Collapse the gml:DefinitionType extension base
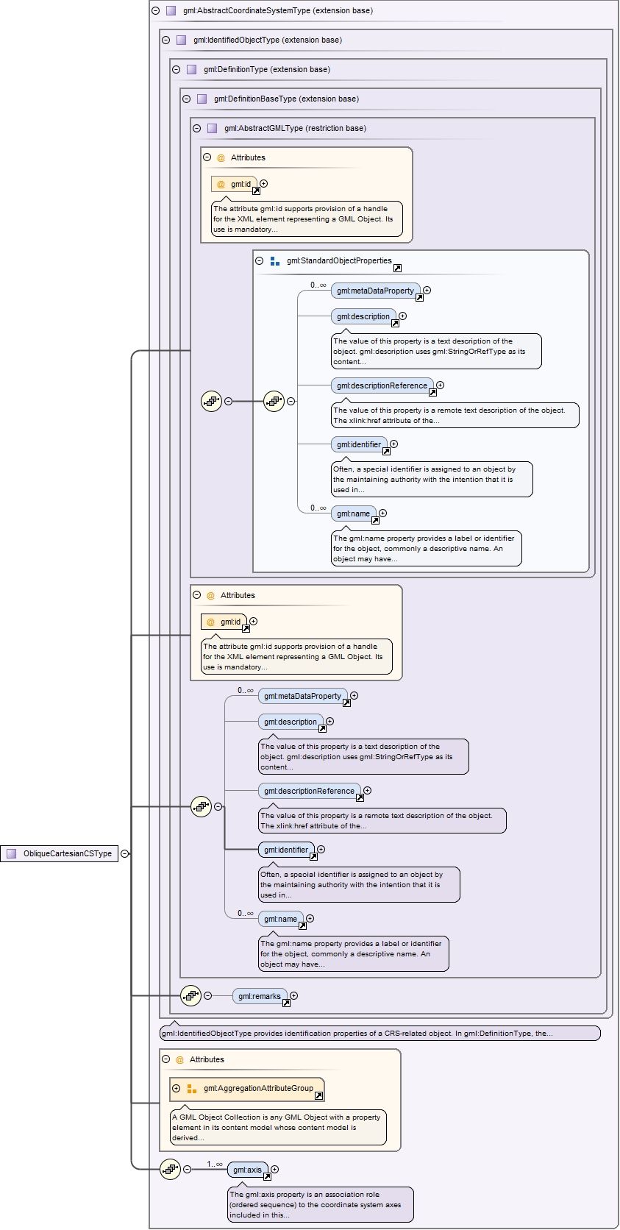Viewport: 620px width, 1230px height. pos(176,69)
